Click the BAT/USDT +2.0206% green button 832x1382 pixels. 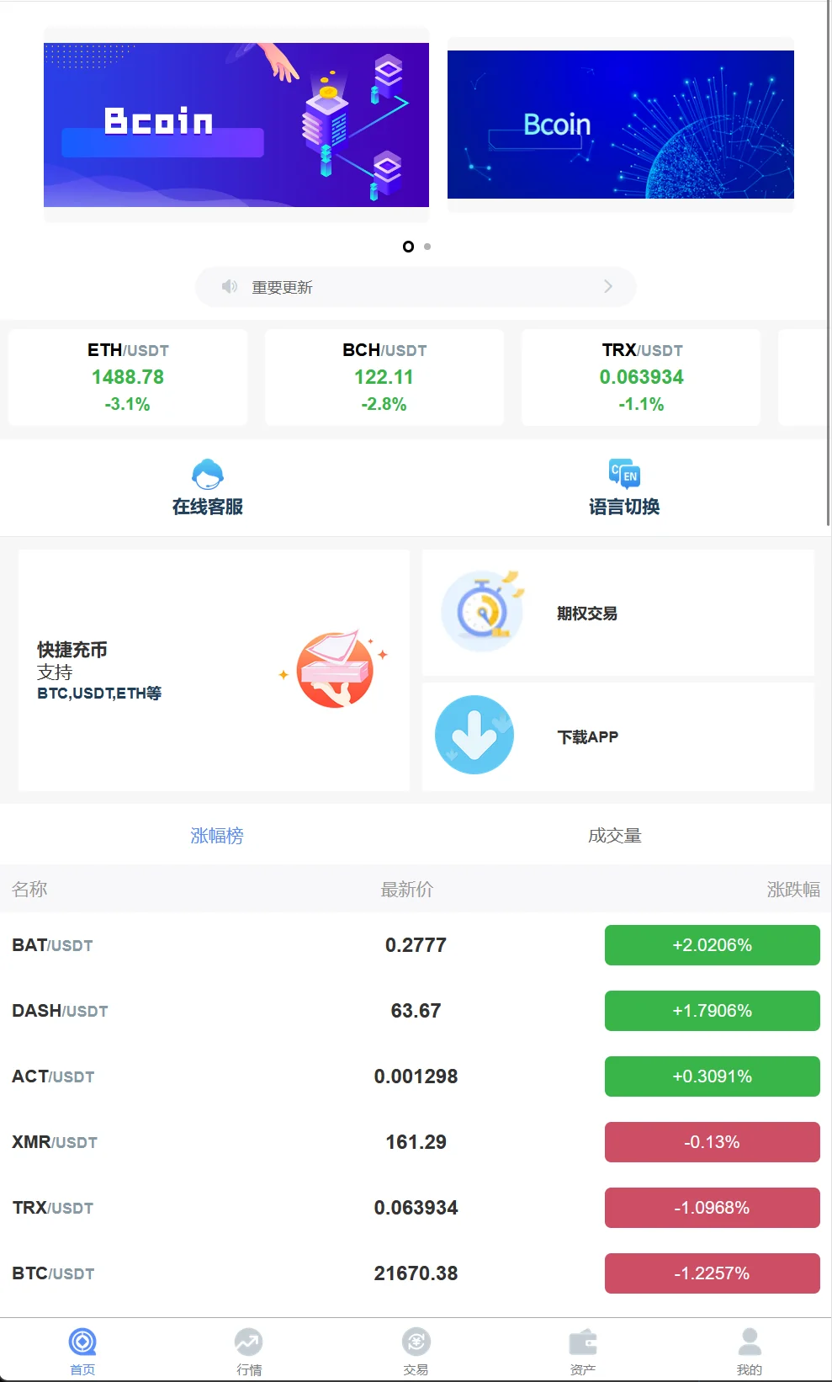click(x=712, y=945)
